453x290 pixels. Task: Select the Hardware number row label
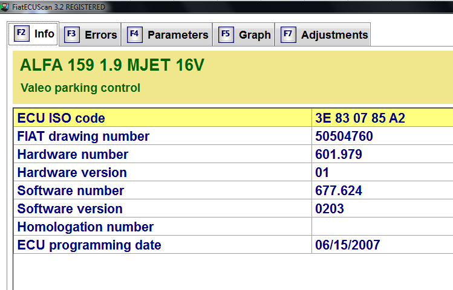coord(73,154)
